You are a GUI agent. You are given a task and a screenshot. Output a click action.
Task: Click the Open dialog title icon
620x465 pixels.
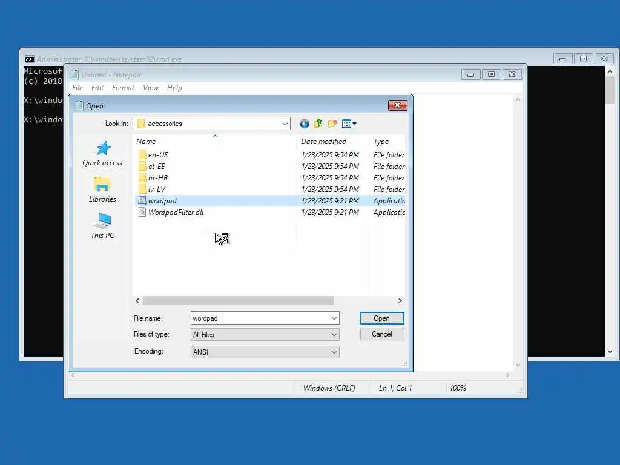pyautogui.click(x=79, y=105)
